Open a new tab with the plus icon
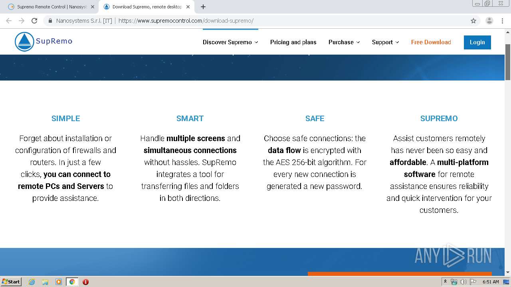The height and width of the screenshot is (287, 511). coord(203,7)
